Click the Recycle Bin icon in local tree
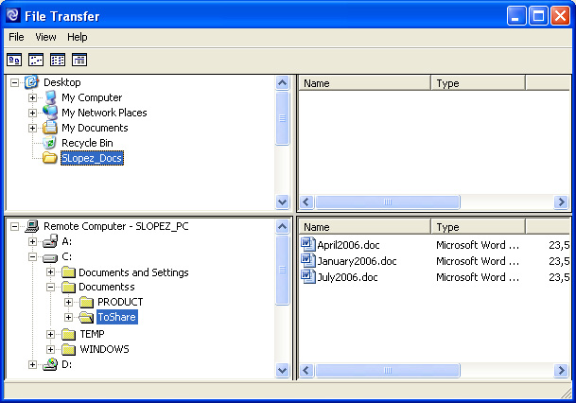The height and width of the screenshot is (403, 576). pyautogui.click(x=50, y=143)
